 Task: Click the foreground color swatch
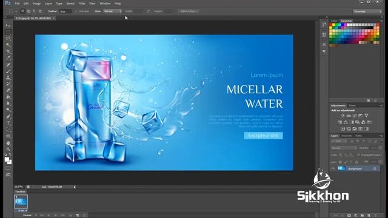pos(7,160)
